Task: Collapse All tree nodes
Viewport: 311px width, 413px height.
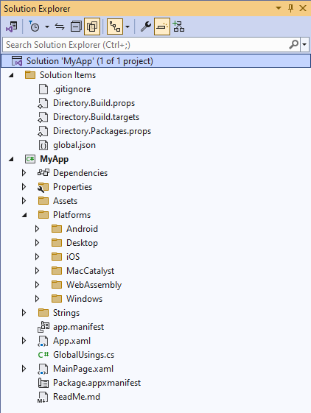Action: 76,27
